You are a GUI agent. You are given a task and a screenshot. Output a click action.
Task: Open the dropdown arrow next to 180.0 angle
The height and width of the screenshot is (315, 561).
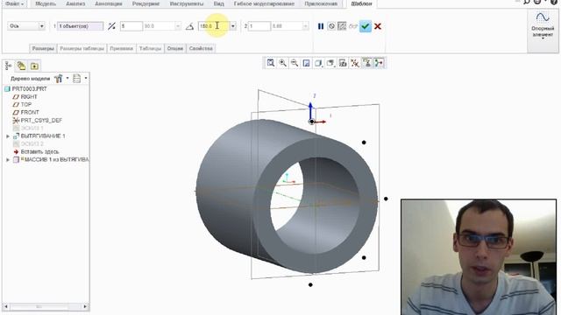pos(233,26)
